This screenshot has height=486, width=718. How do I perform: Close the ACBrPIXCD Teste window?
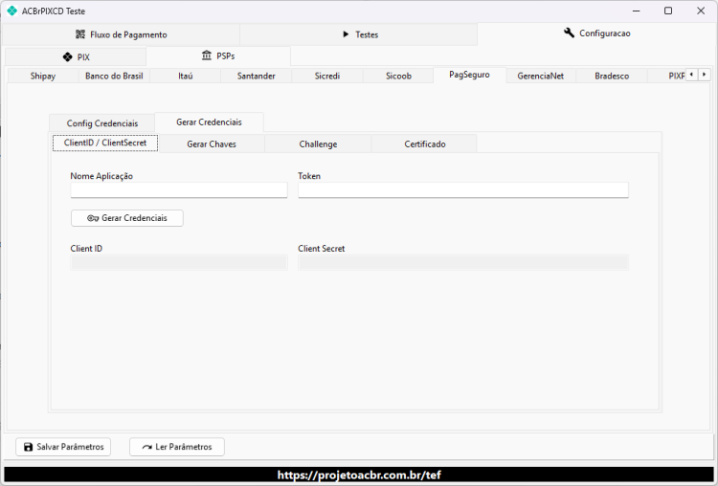701,11
